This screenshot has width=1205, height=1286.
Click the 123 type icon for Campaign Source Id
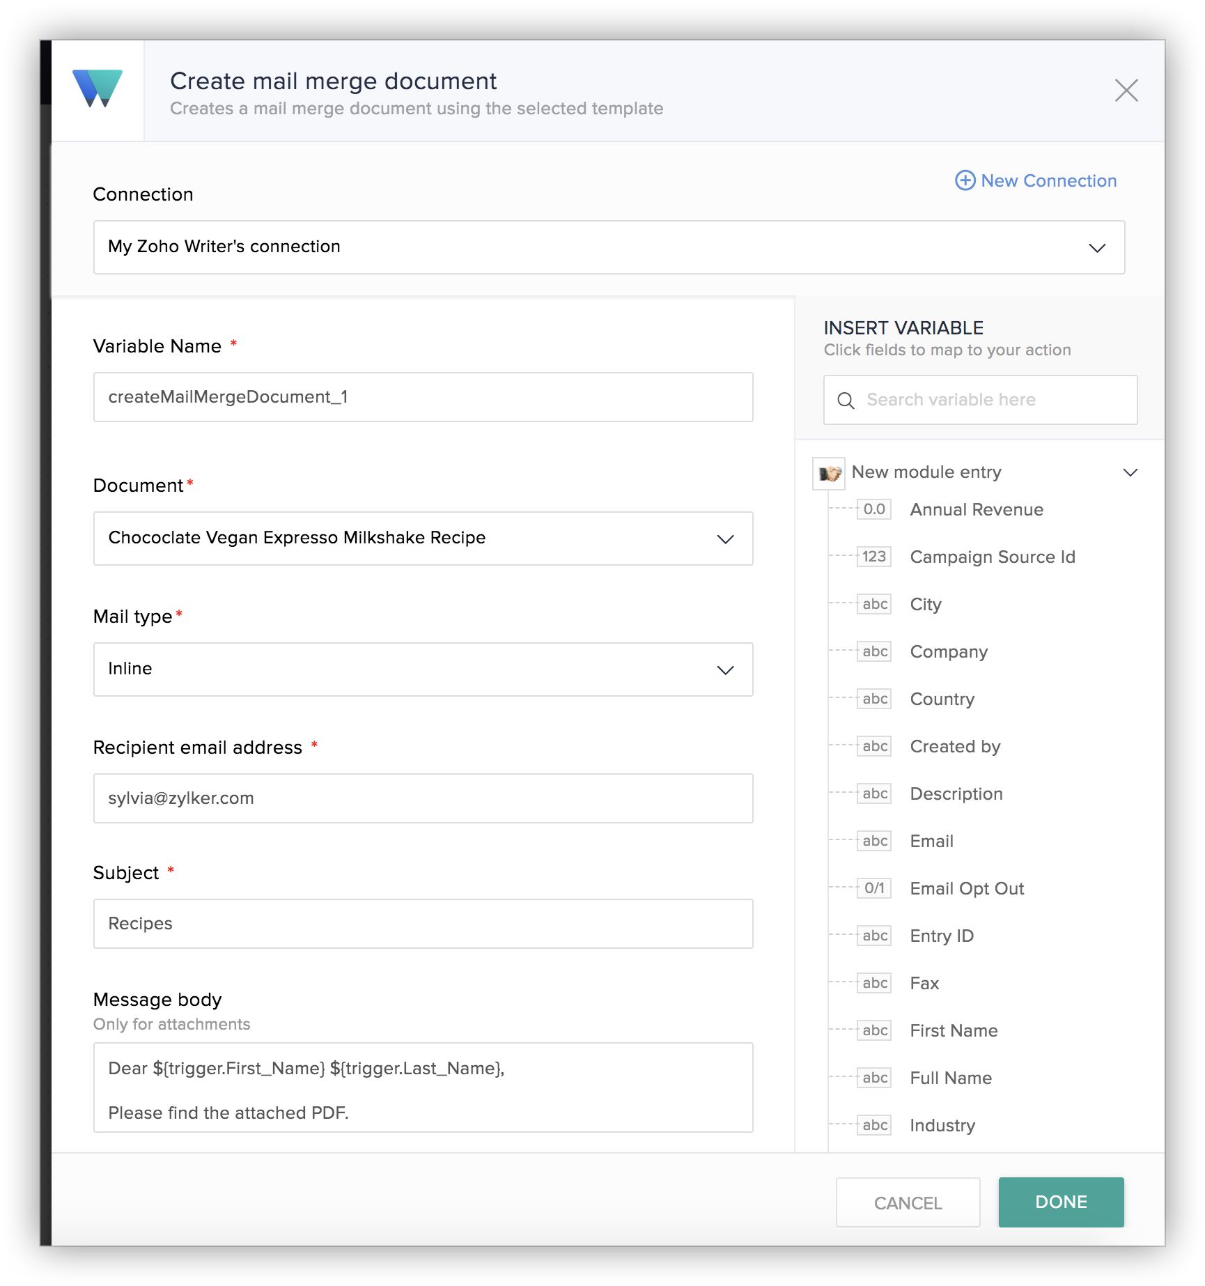(x=874, y=557)
